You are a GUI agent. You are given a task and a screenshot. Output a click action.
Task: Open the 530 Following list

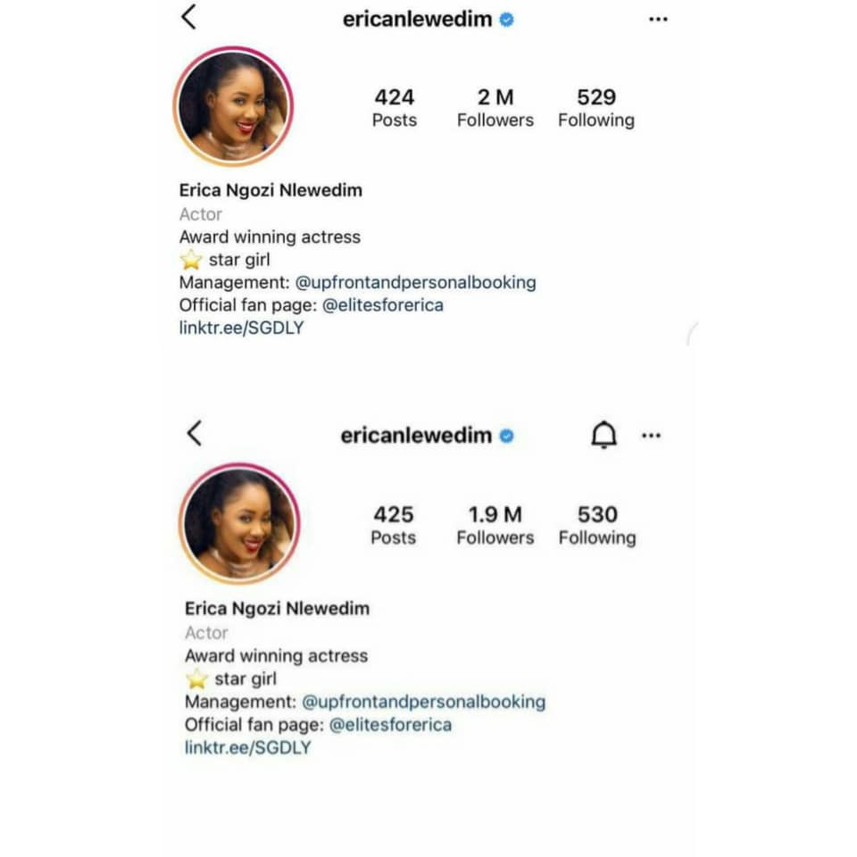click(597, 525)
